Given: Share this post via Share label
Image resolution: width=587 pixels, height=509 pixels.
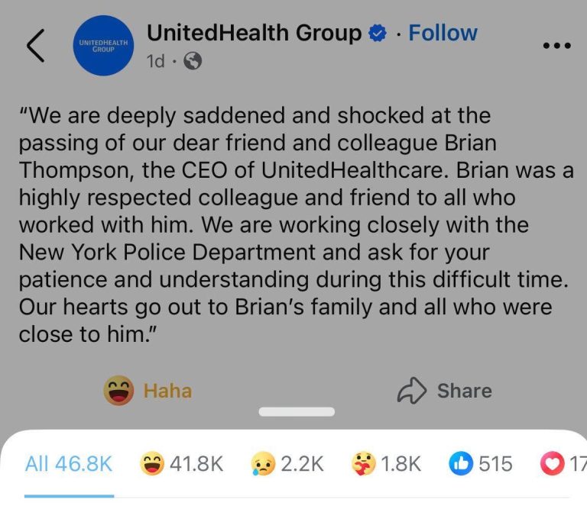Looking at the screenshot, I should (465, 391).
